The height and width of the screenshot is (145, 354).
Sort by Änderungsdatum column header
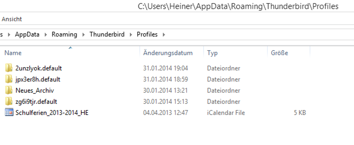point(168,53)
